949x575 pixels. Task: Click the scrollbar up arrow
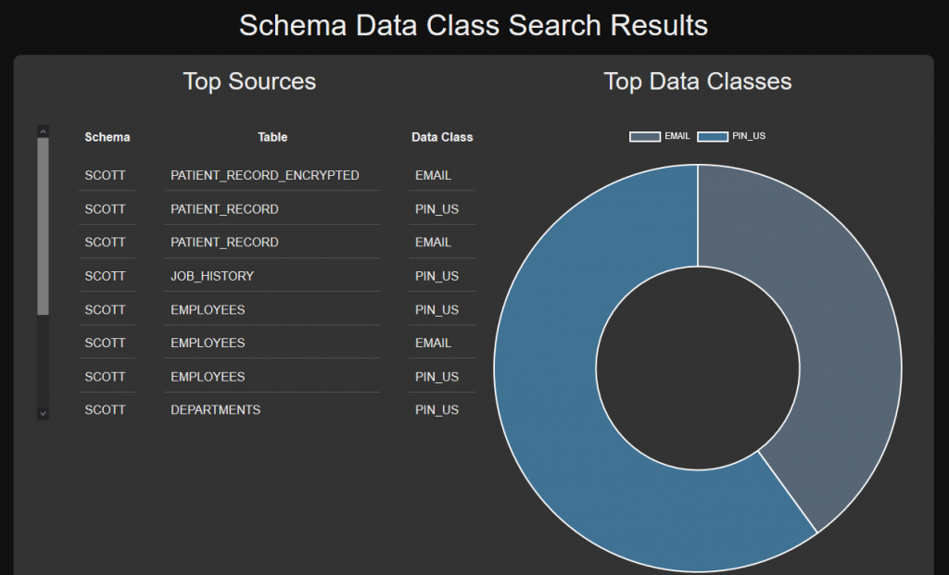tap(43, 131)
